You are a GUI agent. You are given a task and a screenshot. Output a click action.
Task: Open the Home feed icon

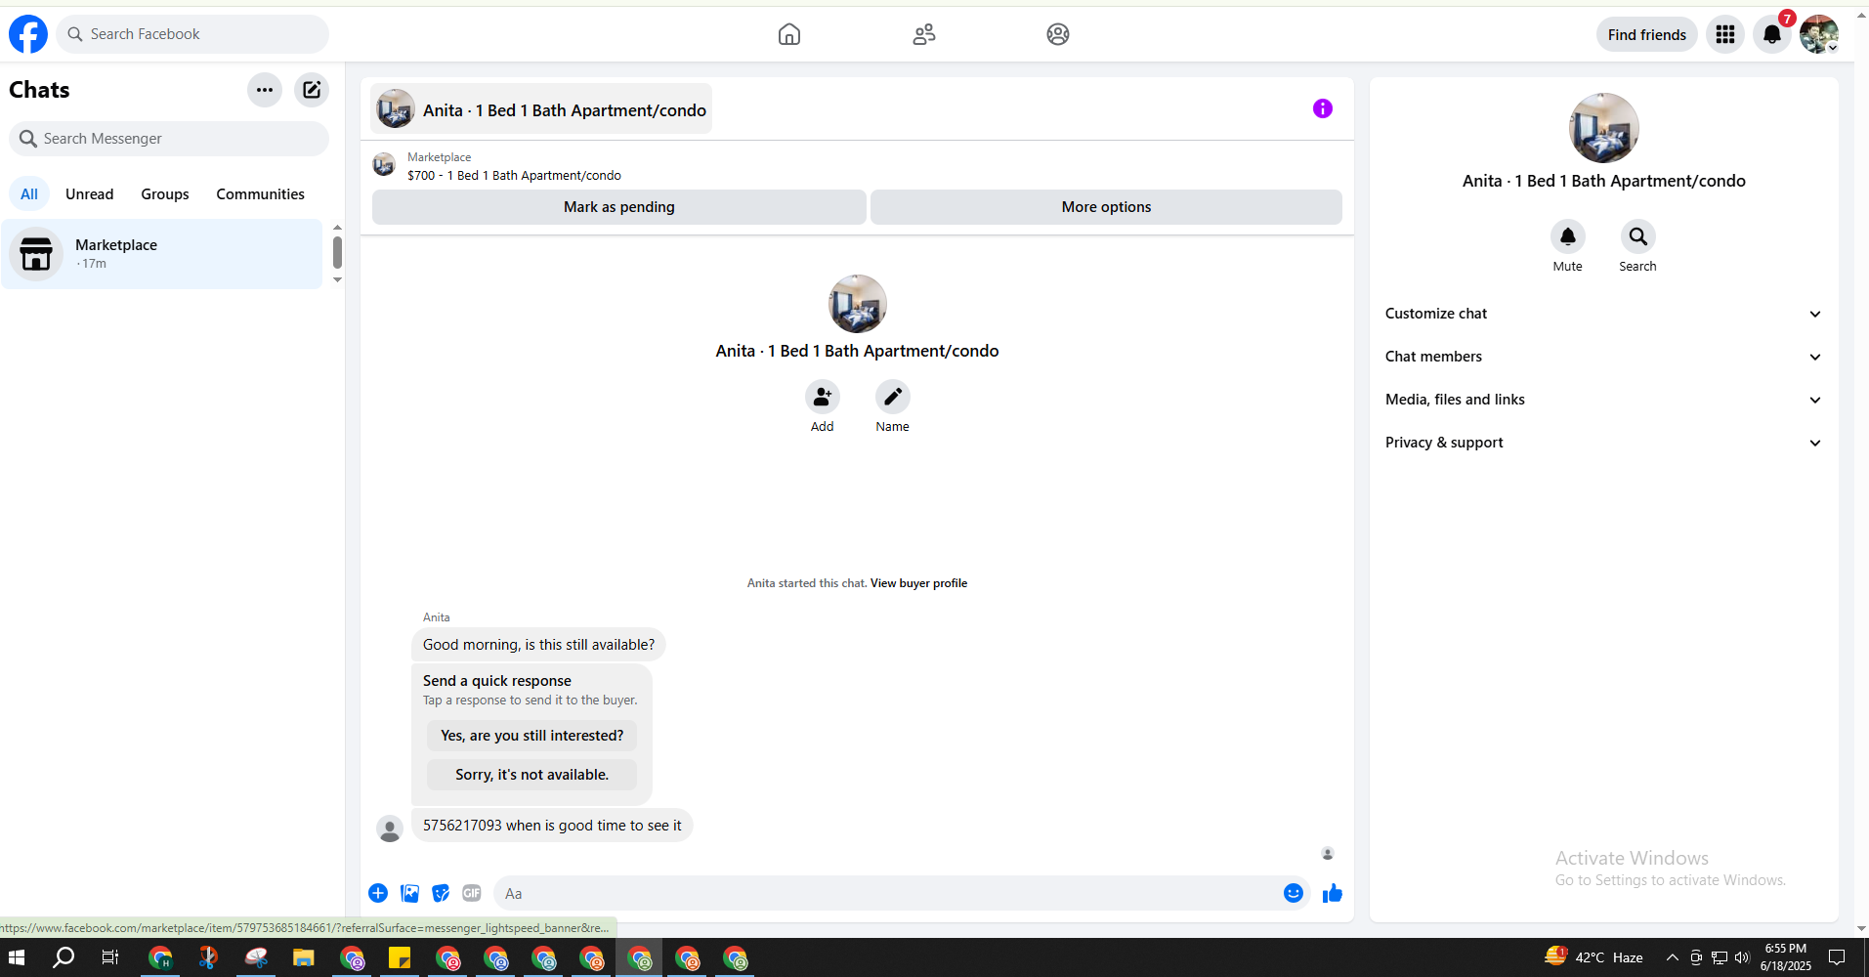(789, 34)
